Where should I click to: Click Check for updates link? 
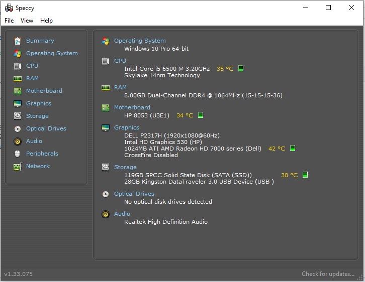click(x=328, y=274)
